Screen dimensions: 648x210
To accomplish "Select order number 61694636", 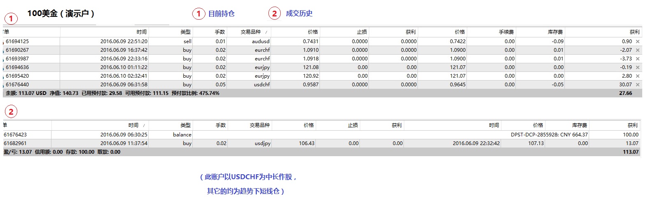I will [17, 67].
